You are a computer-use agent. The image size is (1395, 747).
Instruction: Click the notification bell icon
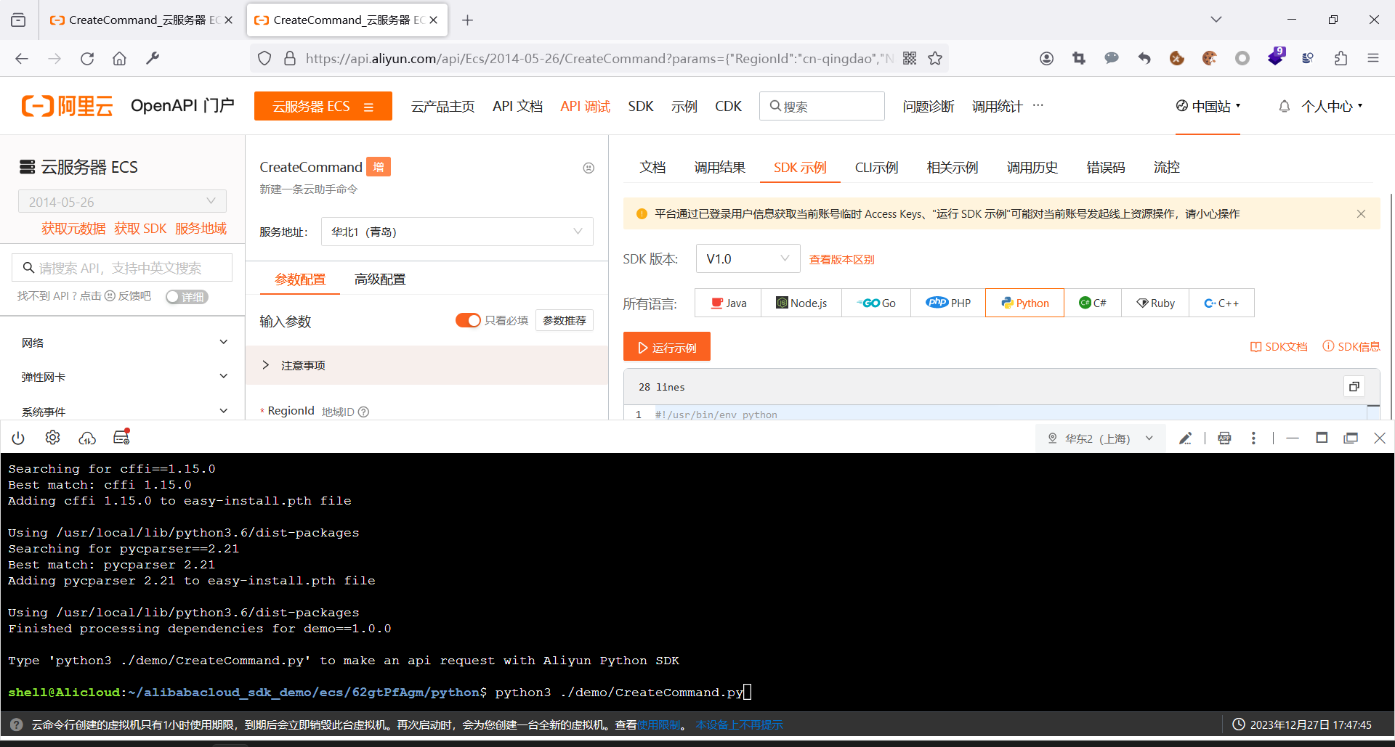pos(1285,106)
